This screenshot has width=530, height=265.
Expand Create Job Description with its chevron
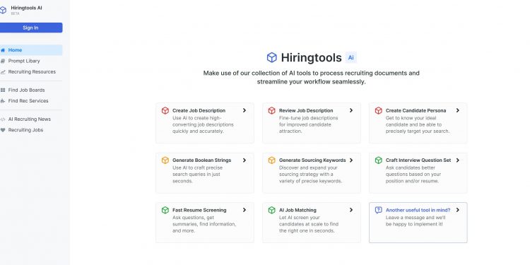(x=245, y=110)
